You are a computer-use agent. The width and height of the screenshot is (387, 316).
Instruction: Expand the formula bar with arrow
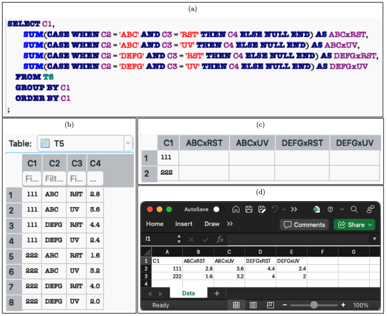(375, 239)
